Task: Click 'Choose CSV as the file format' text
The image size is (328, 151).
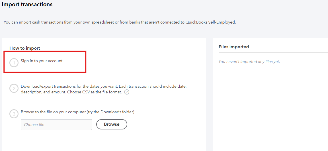Action: click(95, 92)
